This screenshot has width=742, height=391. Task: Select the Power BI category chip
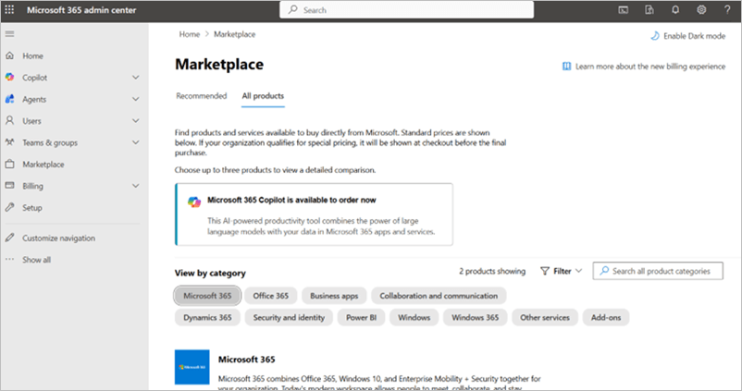pos(361,317)
